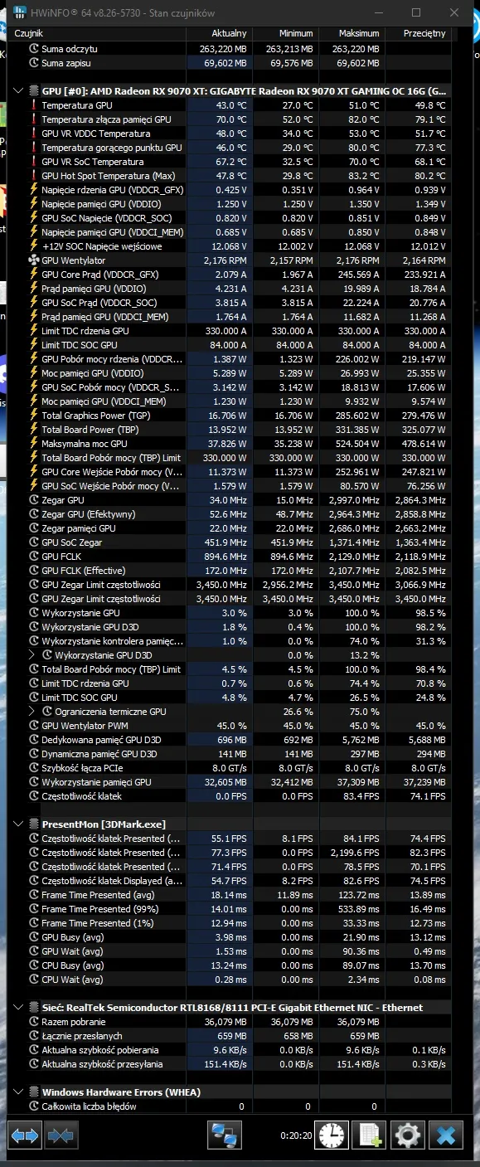Click thermometer icon beside Temperatura GPU
The height and width of the screenshot is (1167, 480).
point(34,105)
